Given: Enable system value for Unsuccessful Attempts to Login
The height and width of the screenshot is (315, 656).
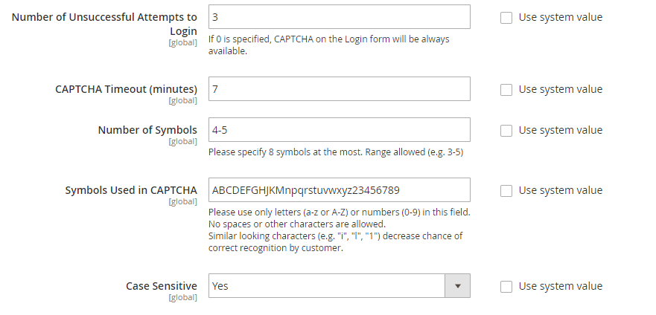Looking at the screenshot, I should pyautogui.click(x=506, y=18).
